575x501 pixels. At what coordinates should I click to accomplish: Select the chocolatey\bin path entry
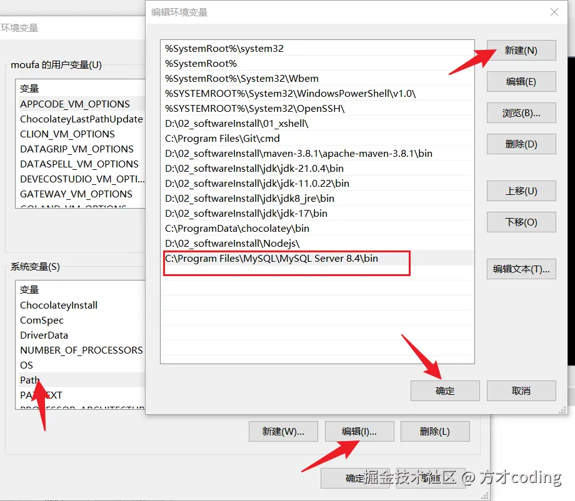click(317, 229)
